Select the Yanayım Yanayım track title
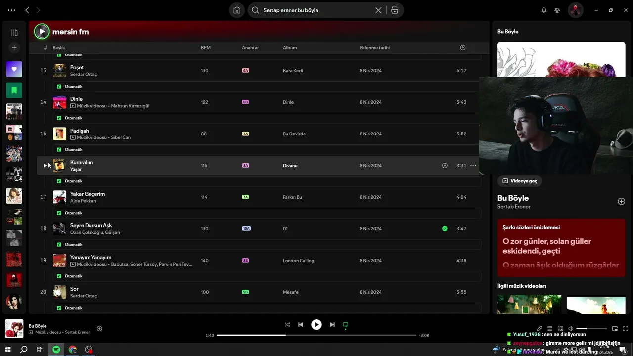The height and width of the screenshot is (356, 633). point(90,257)
